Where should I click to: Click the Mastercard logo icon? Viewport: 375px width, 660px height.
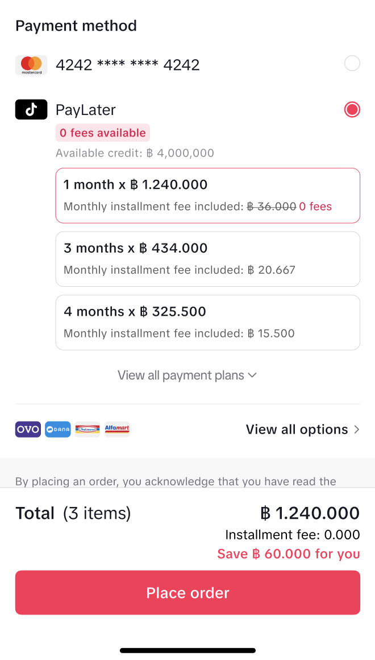[x=31, y=65]
